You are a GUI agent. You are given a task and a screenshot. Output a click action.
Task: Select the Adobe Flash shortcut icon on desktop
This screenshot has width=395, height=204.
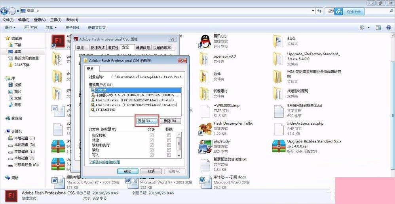pos(58,41)
